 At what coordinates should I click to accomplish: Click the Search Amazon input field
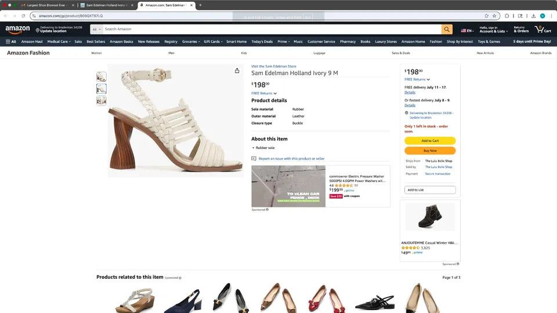272,30
